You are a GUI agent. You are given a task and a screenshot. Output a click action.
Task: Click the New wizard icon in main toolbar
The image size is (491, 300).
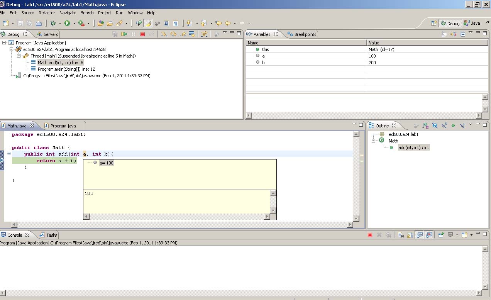pos(6,23)
